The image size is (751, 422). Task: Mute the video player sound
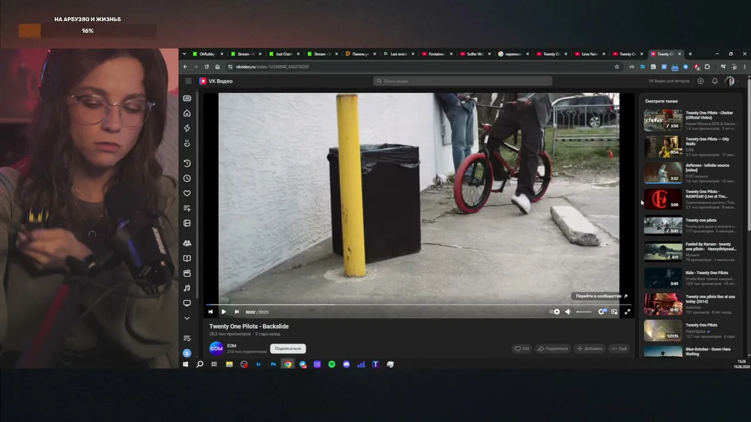[x=567, y=312]
